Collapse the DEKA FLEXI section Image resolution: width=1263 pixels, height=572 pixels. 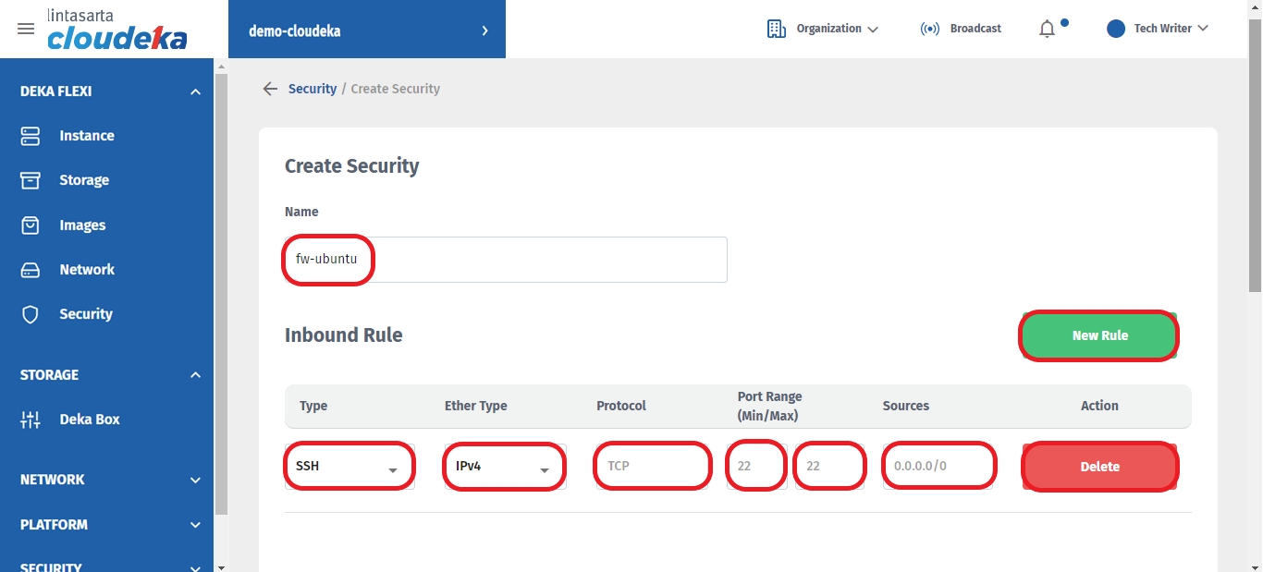[195, 91]
